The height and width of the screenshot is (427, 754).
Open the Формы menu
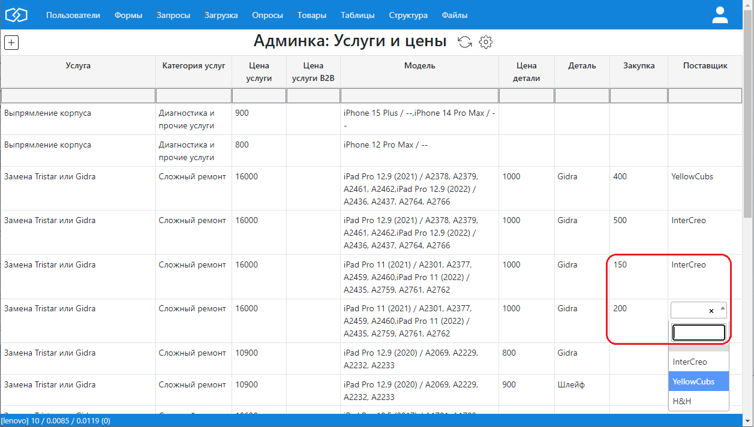point(128,16)
